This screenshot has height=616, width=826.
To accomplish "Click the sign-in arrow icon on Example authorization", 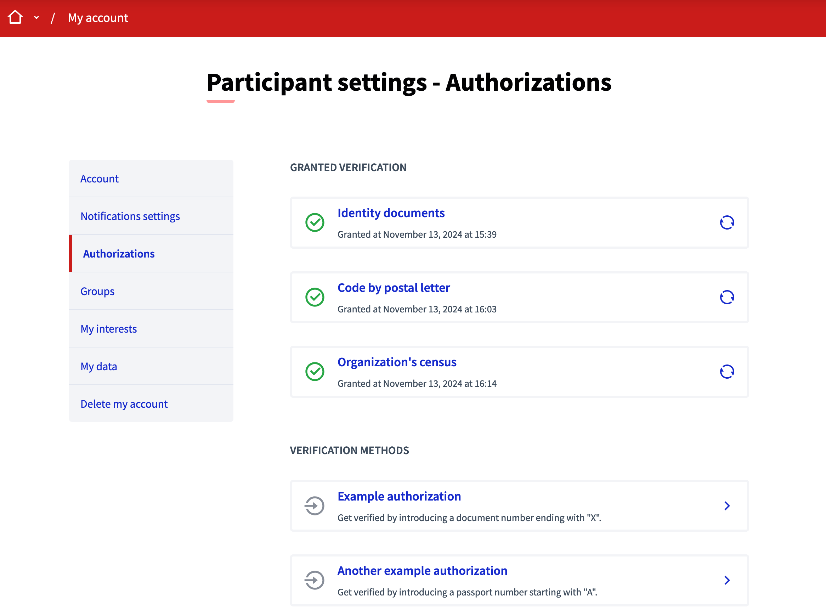I will pyautogui.click(x=315, y=506).
